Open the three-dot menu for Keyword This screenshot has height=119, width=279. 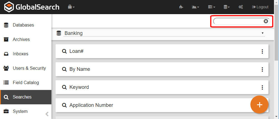pyautogui.click(x=262, y=87)
